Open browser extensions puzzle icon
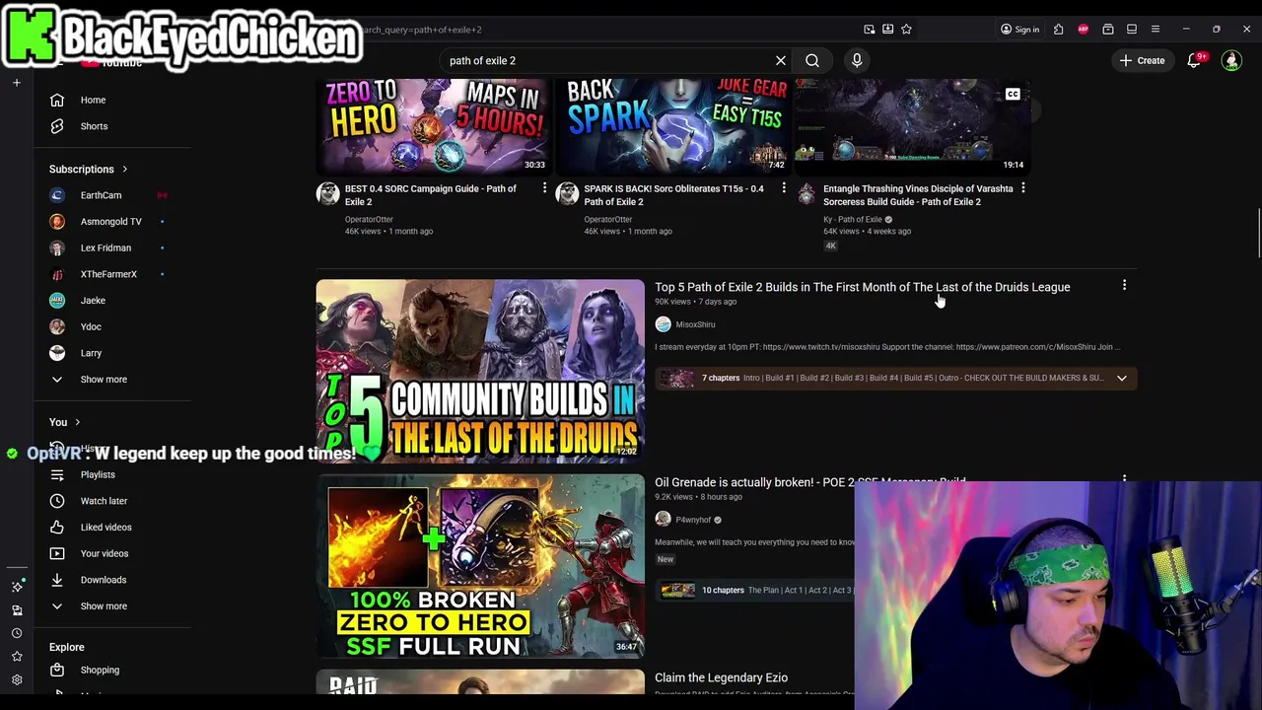Image resolution: width=1262 pixels, height=710 pixels. click(x=1058, y=30)
